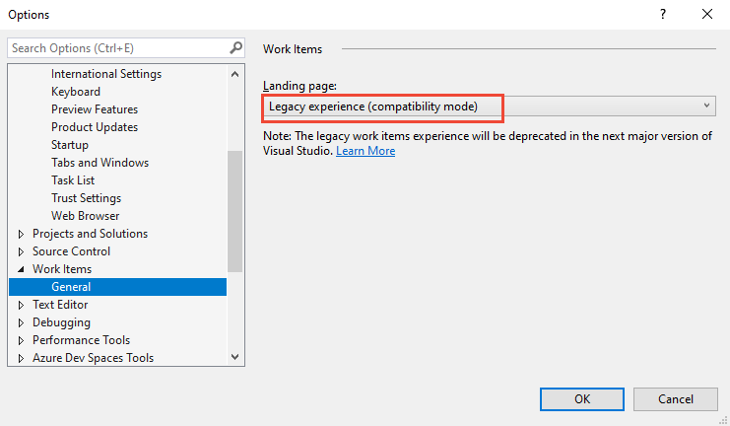
Task: Click the tree scrollbar down arrow
Action: point(235,357)
